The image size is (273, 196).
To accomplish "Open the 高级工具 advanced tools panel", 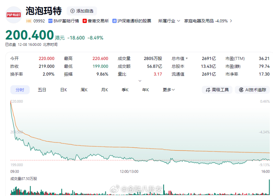I will (x=217, y=90).
